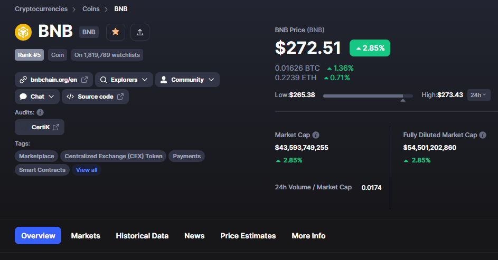This screenshot has width=498, height=260.
Task: Open the bnbchain.org/en website link
Action: pyautogui.click(x=54, y=80)
